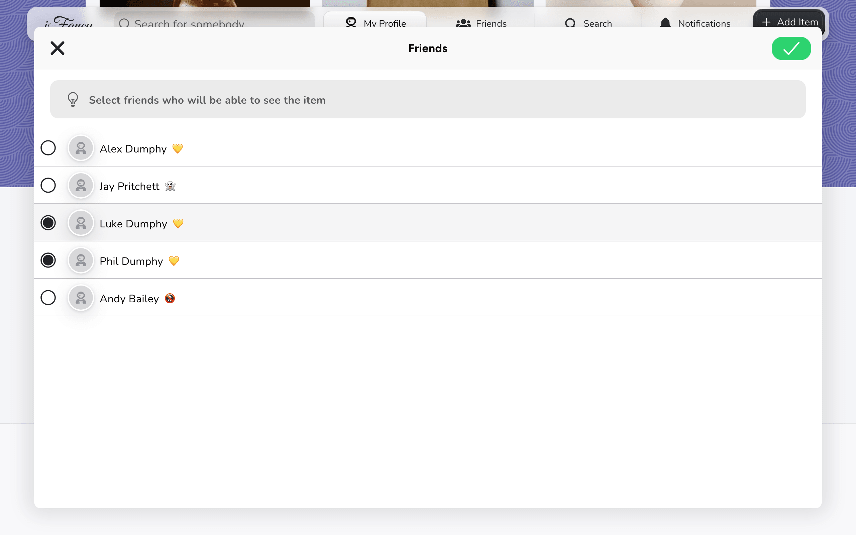Click the Friends group icon in navigation
856x535 pixels.
pos(463,23)
